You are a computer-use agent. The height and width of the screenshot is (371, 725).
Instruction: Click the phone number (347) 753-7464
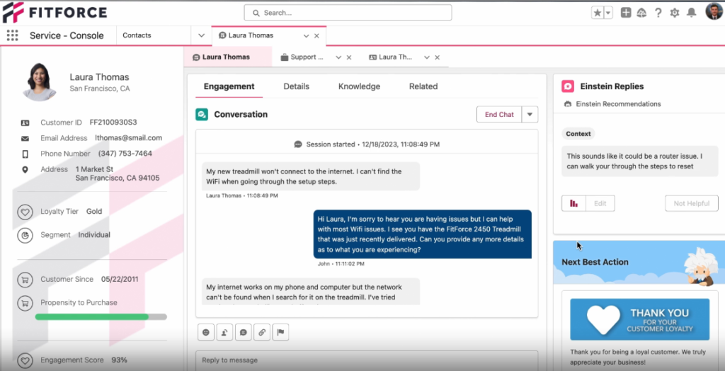pos(125,154)
